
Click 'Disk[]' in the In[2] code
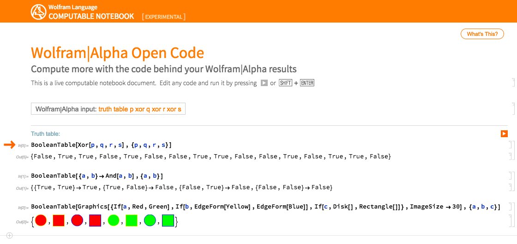click(343, 207)
